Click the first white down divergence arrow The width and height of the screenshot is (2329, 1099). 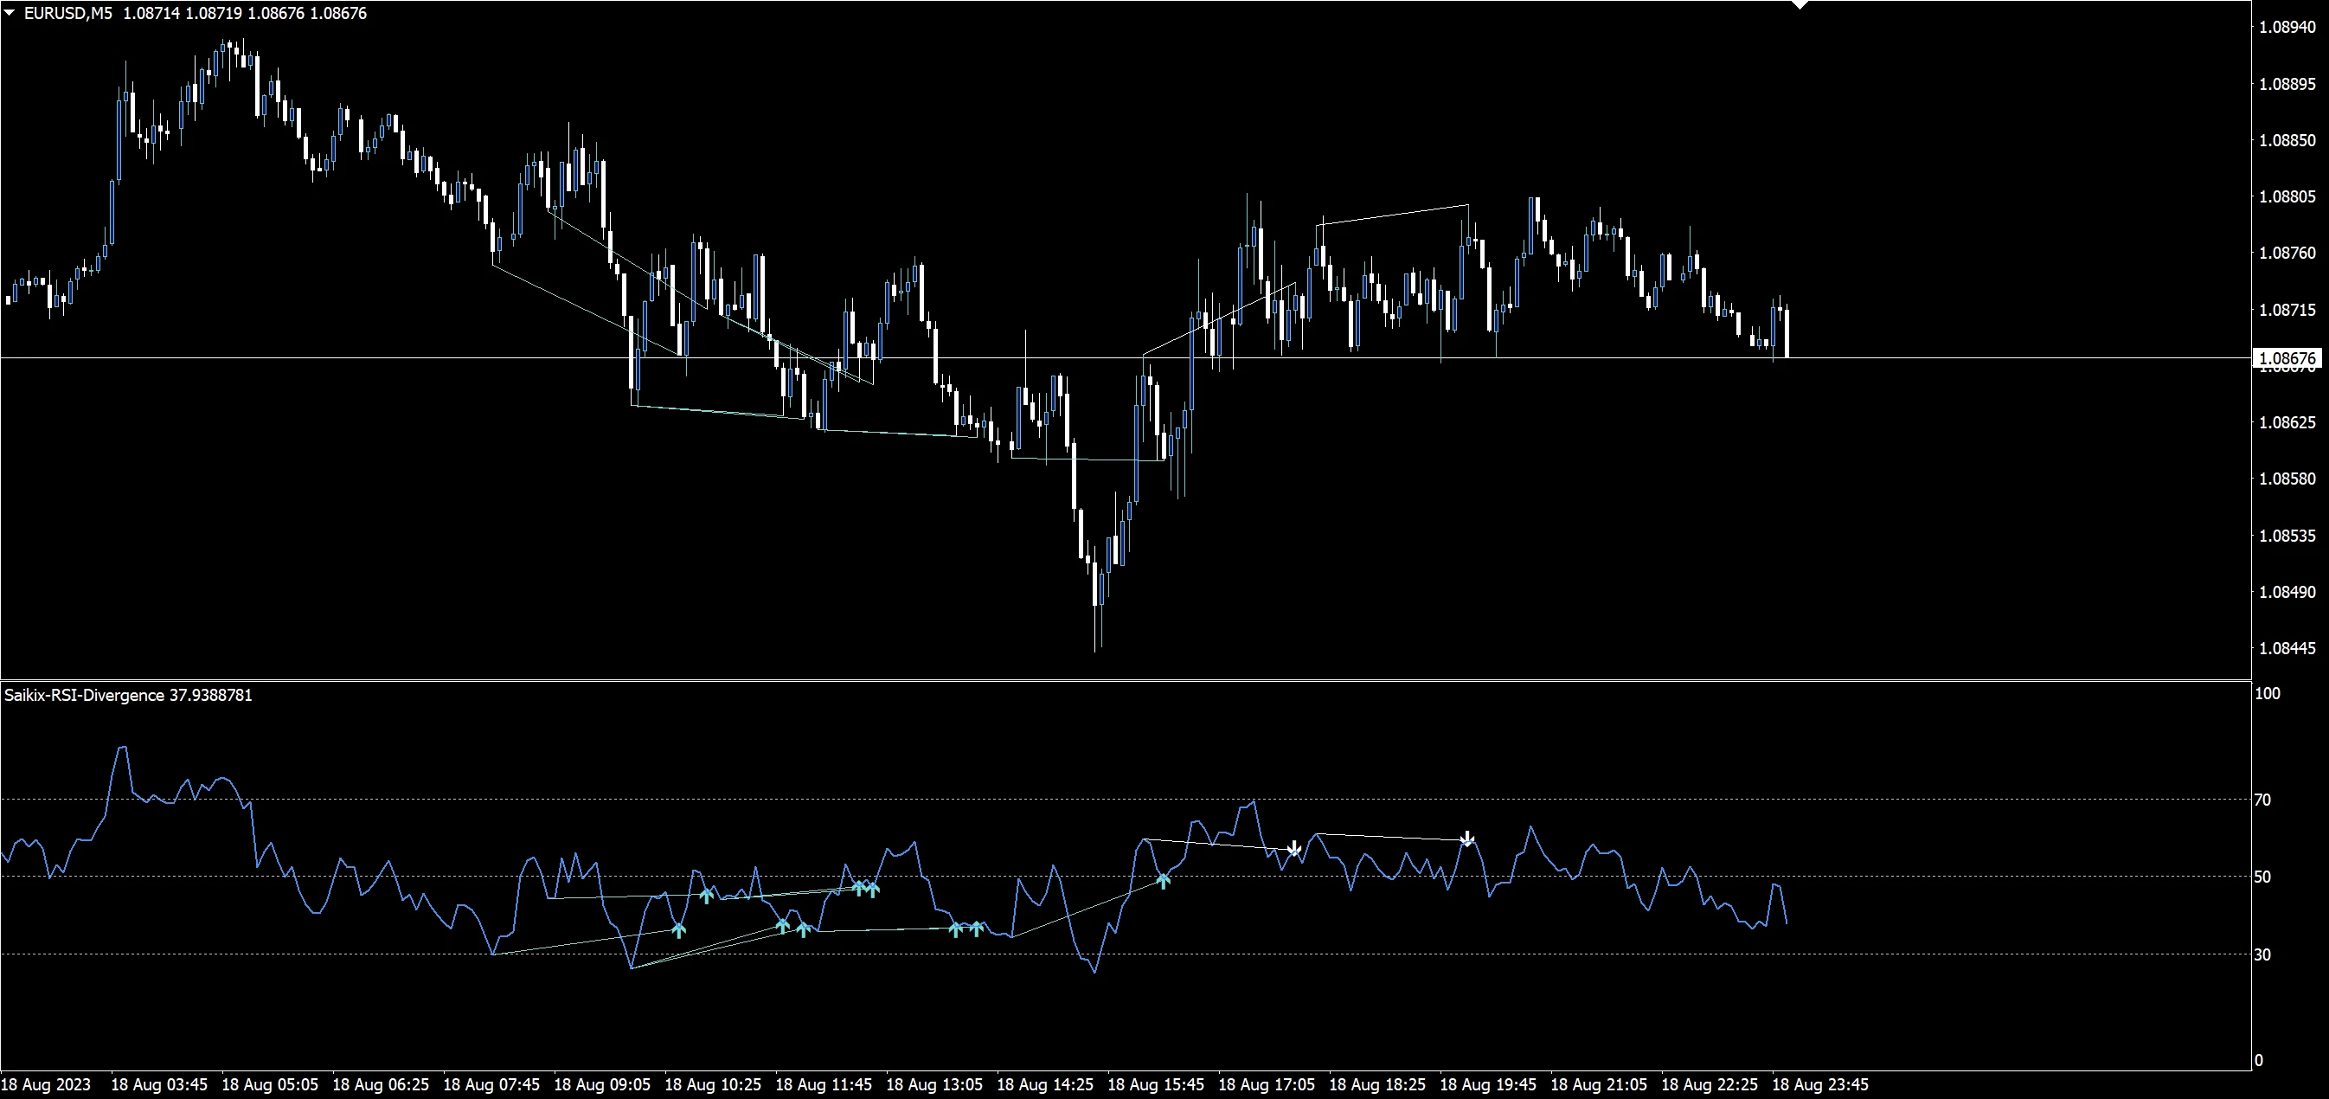[1293, 848]
